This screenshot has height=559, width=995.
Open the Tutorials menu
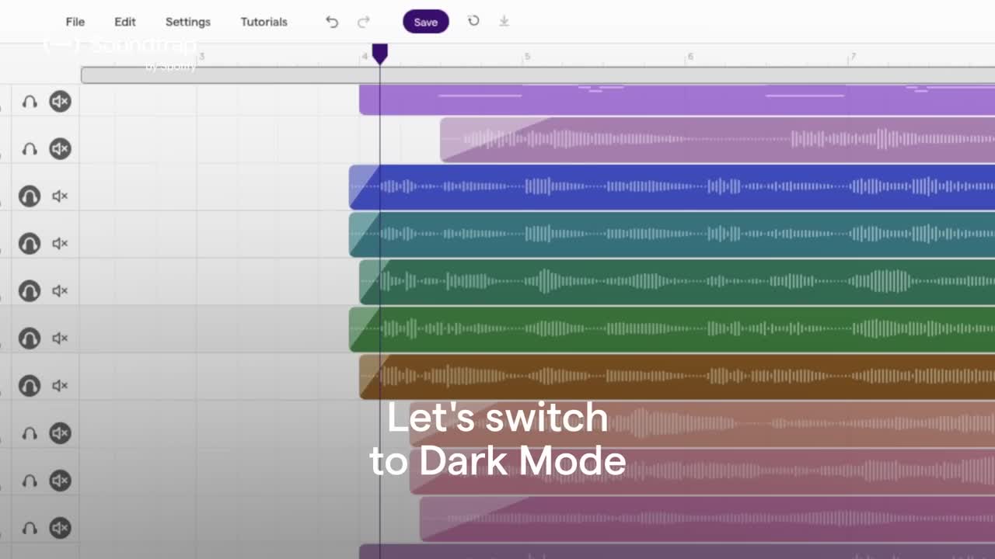264,22
